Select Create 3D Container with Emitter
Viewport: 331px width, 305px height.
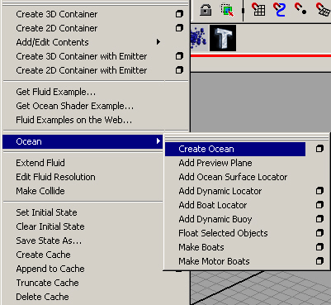(82, 56)
